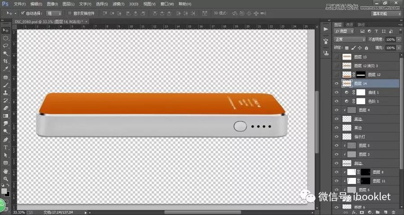Add a layer mask icon
This screenshot has height=215, width=404.
(362, 212)
